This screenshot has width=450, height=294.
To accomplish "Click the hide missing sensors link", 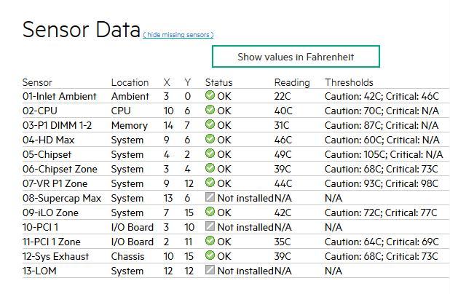I will click(x=178, y=35).
